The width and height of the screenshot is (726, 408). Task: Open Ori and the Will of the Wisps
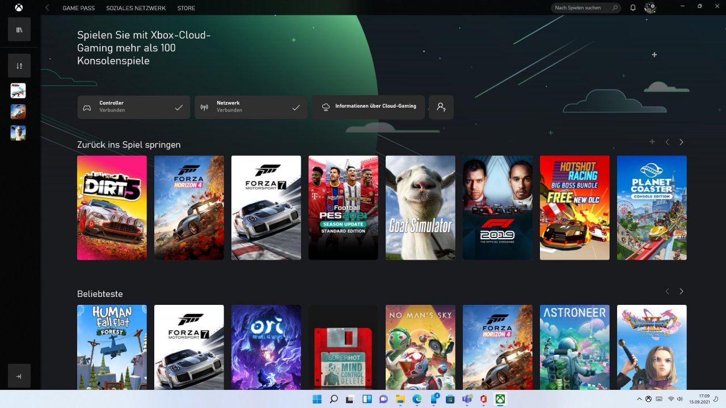(x=266, y=347)
